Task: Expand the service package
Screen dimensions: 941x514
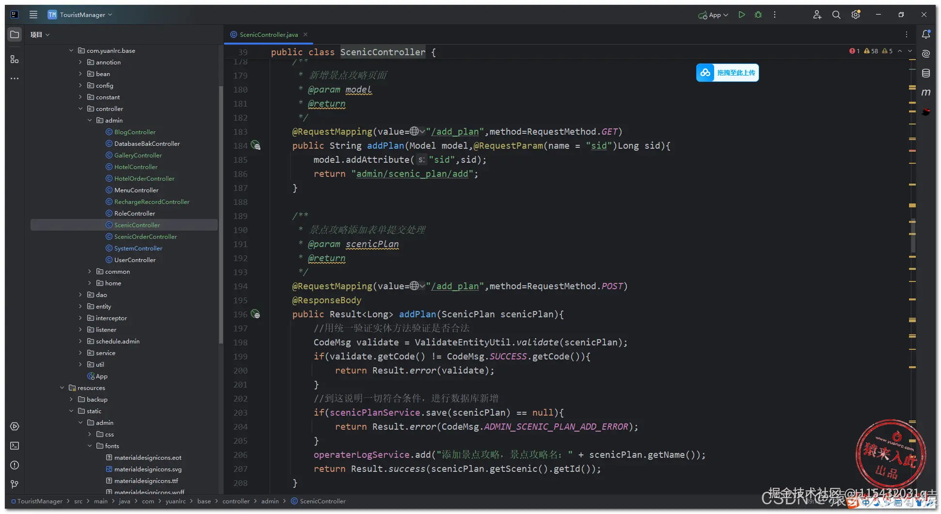Action: pyautogui.click(x=80, y=353)
